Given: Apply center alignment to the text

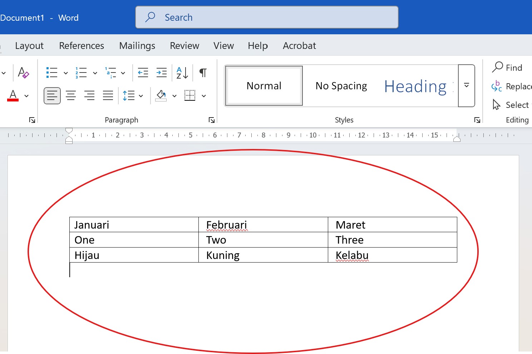Looking at the screenshot, I should coord(71,95).
